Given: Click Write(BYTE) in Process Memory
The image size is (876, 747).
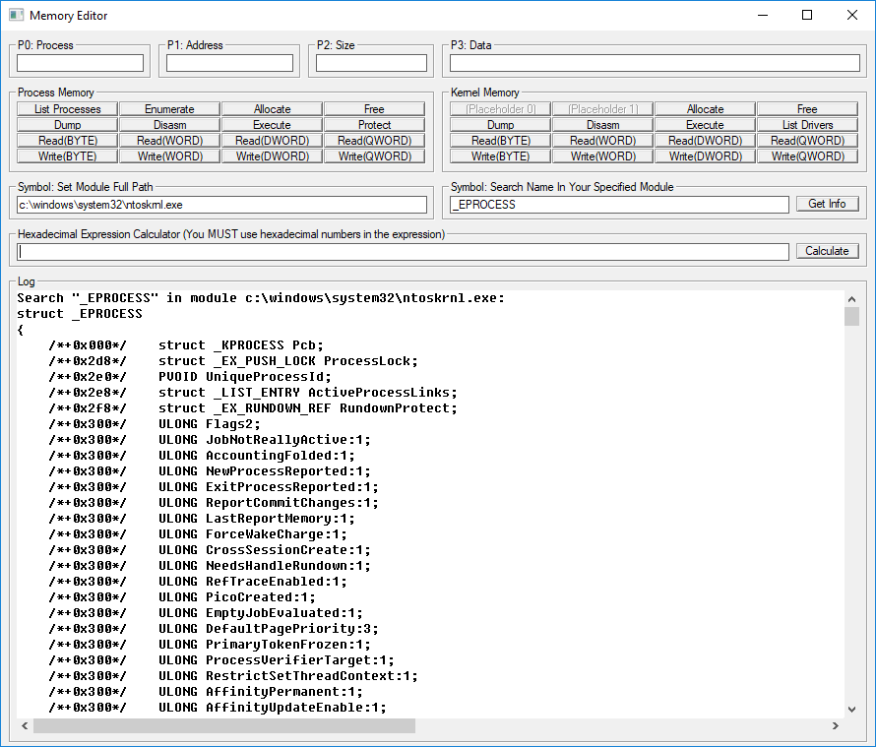Looking at the screenshot, I should click(x=68, y=156).
